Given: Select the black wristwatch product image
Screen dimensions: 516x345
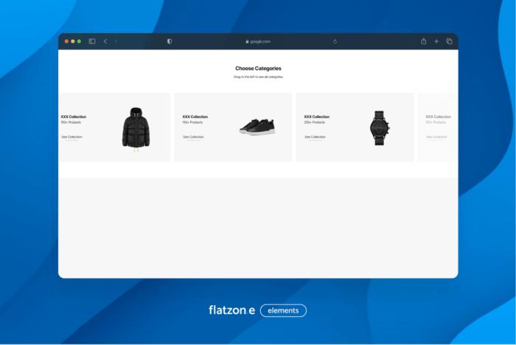Looking at the screenshot, I should 378,127.
